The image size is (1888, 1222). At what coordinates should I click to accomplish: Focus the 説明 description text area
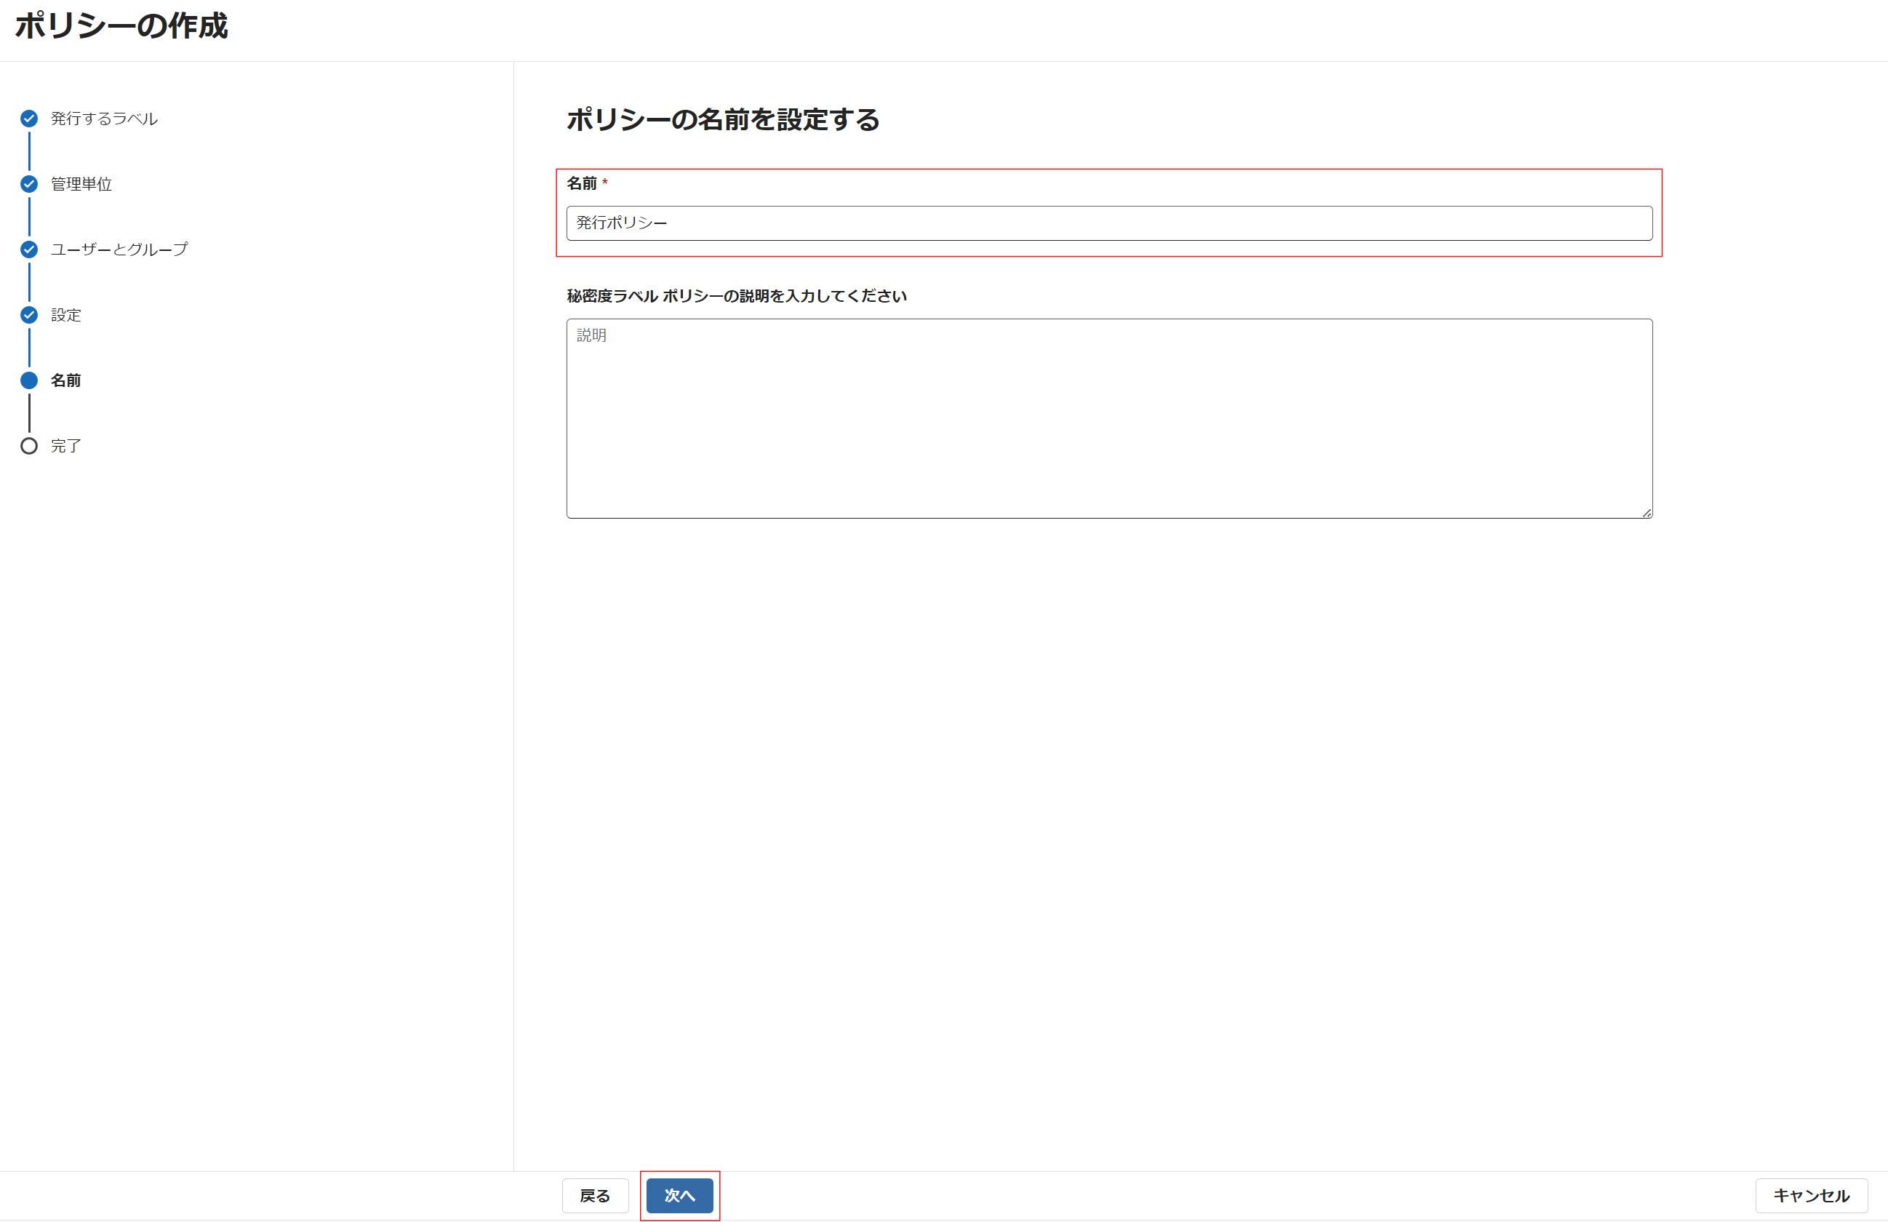pos(1109,419)
